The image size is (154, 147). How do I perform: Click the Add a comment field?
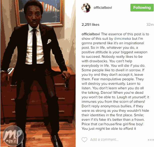point(104,139)
